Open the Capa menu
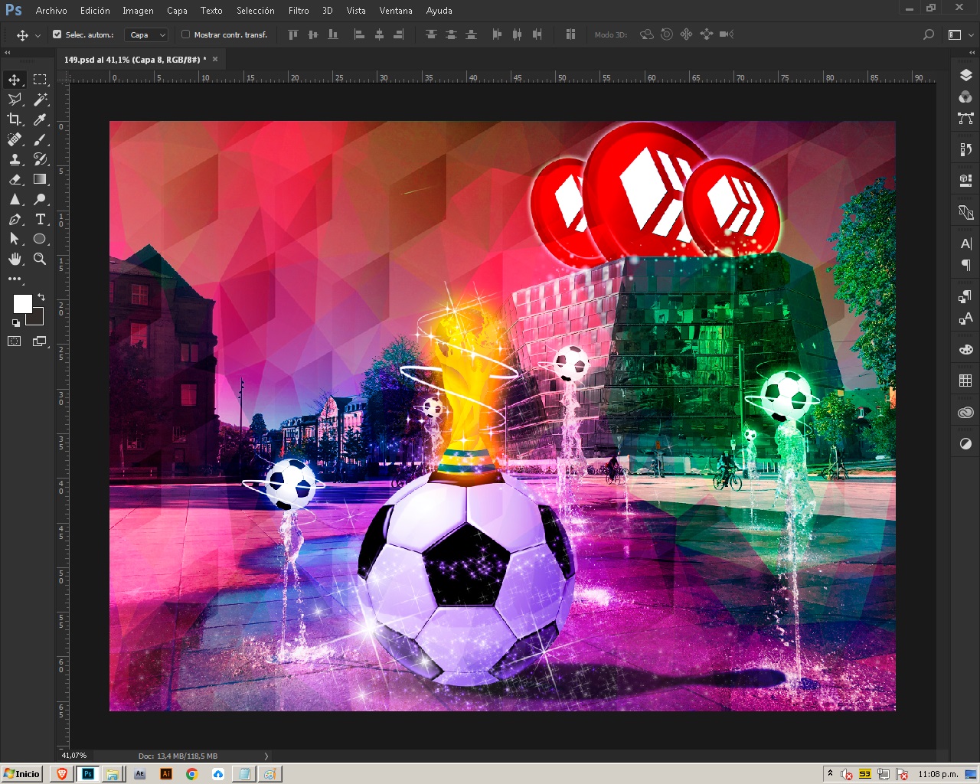Screen dimensions: 980x784 click(x=177, y=11)
